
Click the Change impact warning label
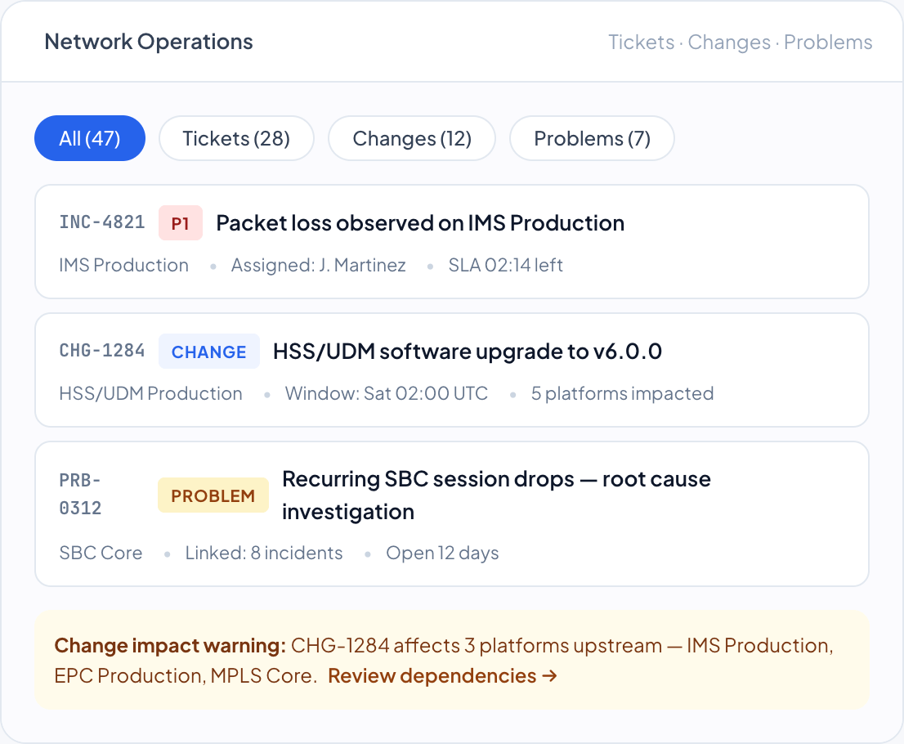(170, 646)
